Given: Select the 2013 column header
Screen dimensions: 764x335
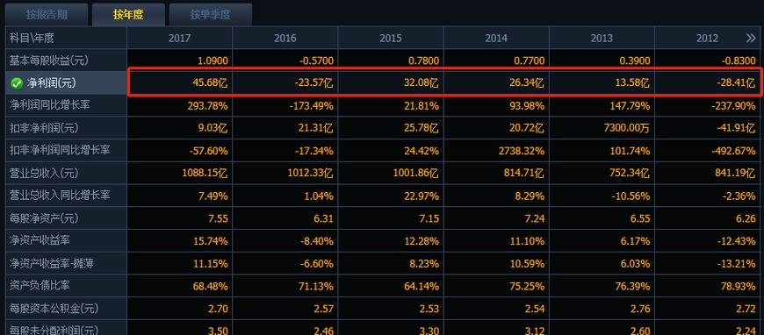Looking at the screenshot, I should [602, 38].
